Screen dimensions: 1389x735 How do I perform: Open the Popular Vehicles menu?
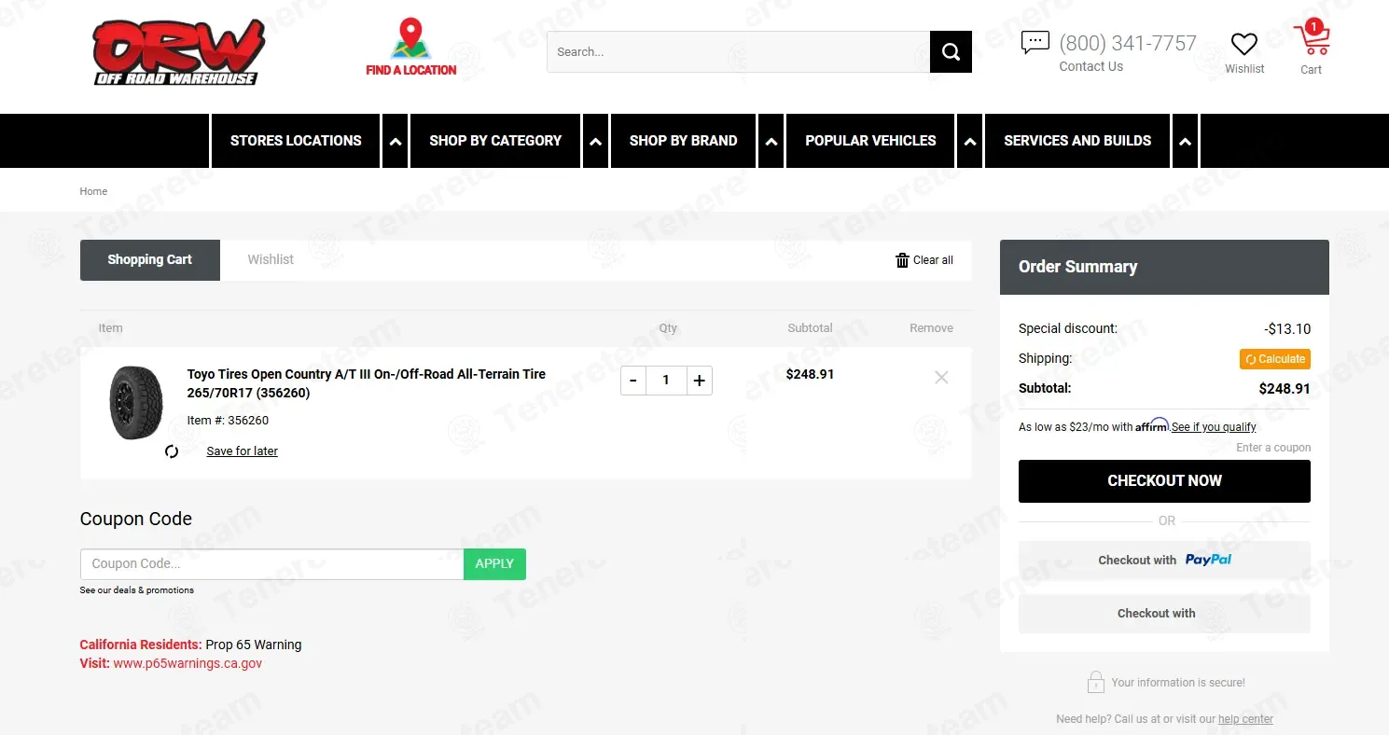coord(870,141)
